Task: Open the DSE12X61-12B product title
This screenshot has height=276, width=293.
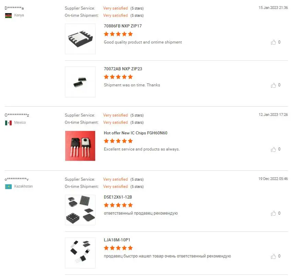Action: click(118, 197)
